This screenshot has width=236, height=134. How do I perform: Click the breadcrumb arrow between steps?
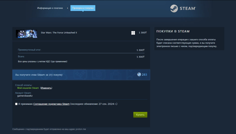[x=68, y=8]
